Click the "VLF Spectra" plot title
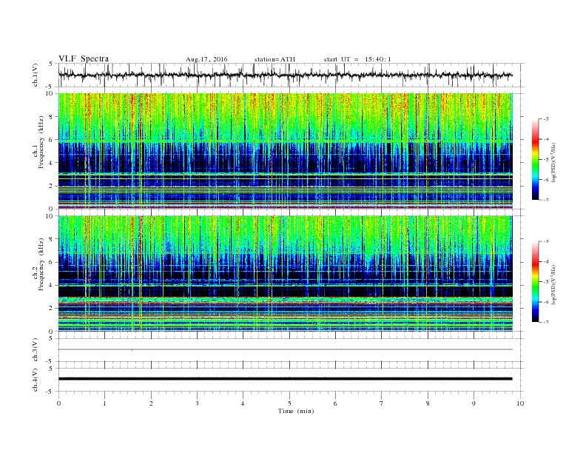The height and width of the screenshot is (453, 586). click(x=84, y=58)
